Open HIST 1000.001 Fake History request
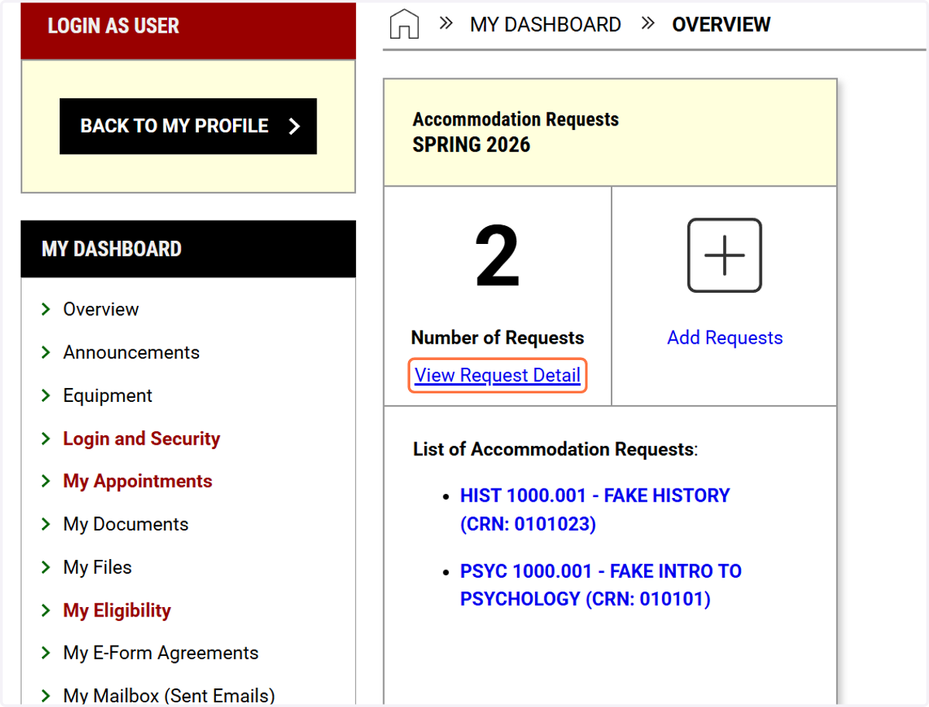 click(595, 510)
